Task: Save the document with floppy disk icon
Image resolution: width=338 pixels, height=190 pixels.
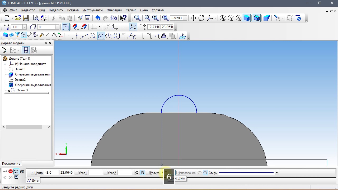Action: (26, 18)
